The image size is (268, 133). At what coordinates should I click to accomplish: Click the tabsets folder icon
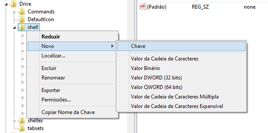coord(22,128)
